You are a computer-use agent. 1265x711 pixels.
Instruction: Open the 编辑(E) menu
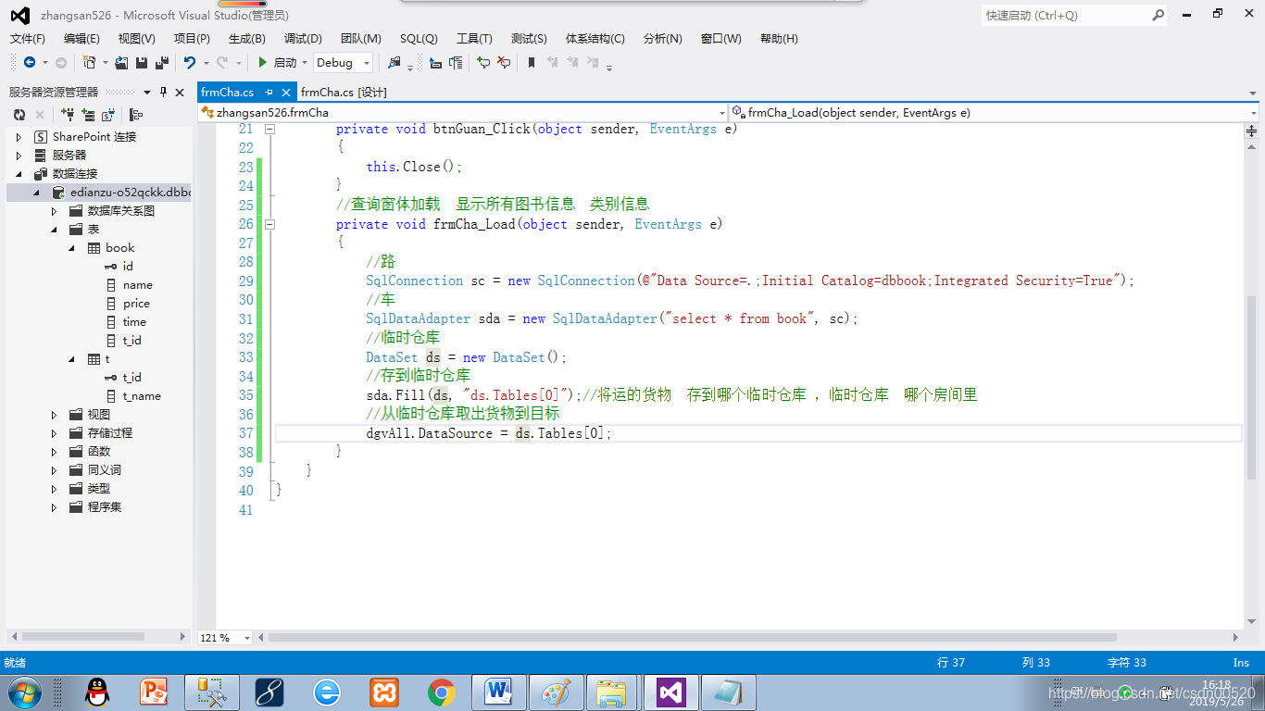coord(81,39)
